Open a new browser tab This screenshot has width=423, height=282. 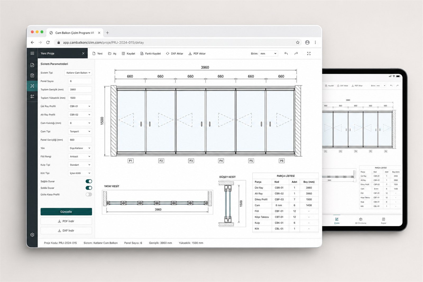tap(107, 33)
